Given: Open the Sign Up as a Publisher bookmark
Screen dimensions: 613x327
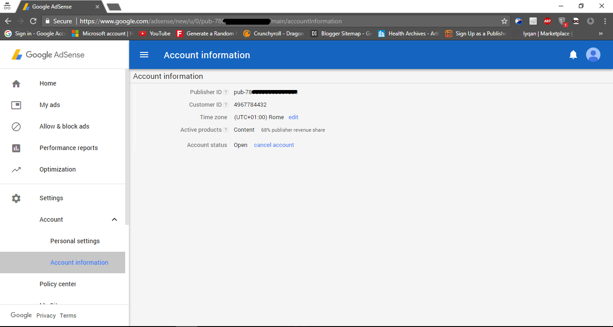Looking at the screenshot, I should click(x=476, y=34).
